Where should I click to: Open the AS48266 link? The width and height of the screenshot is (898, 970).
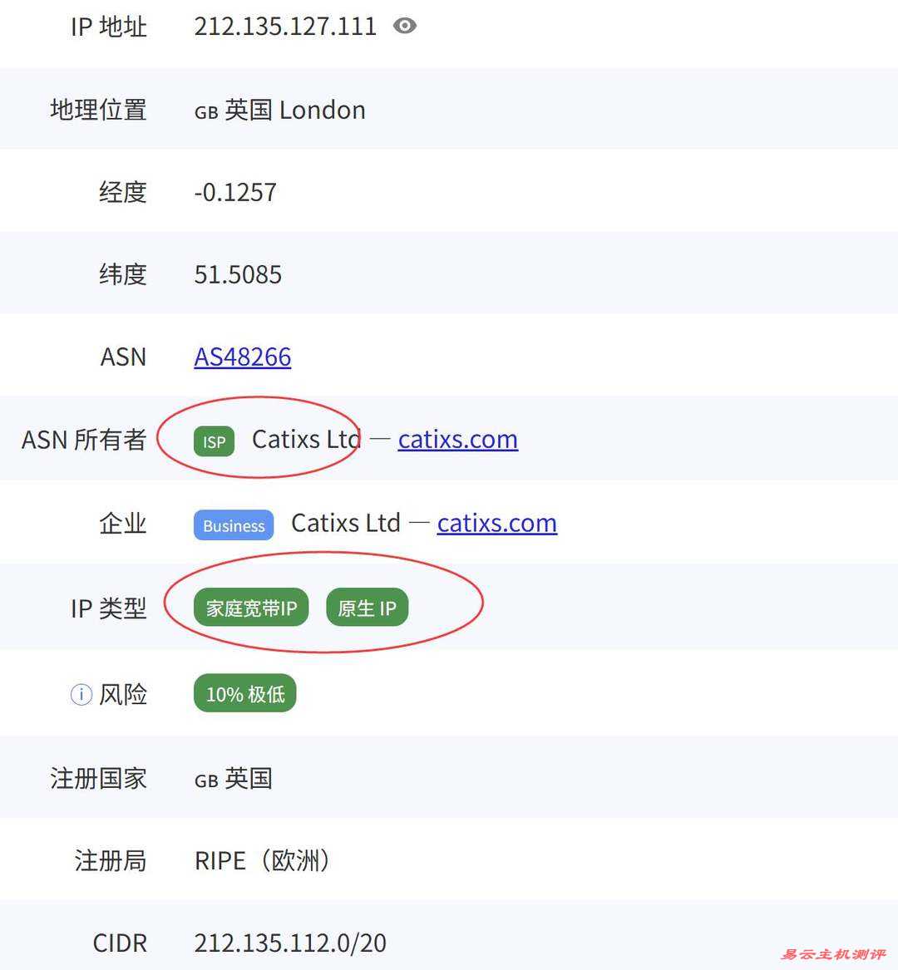[242, 357]
